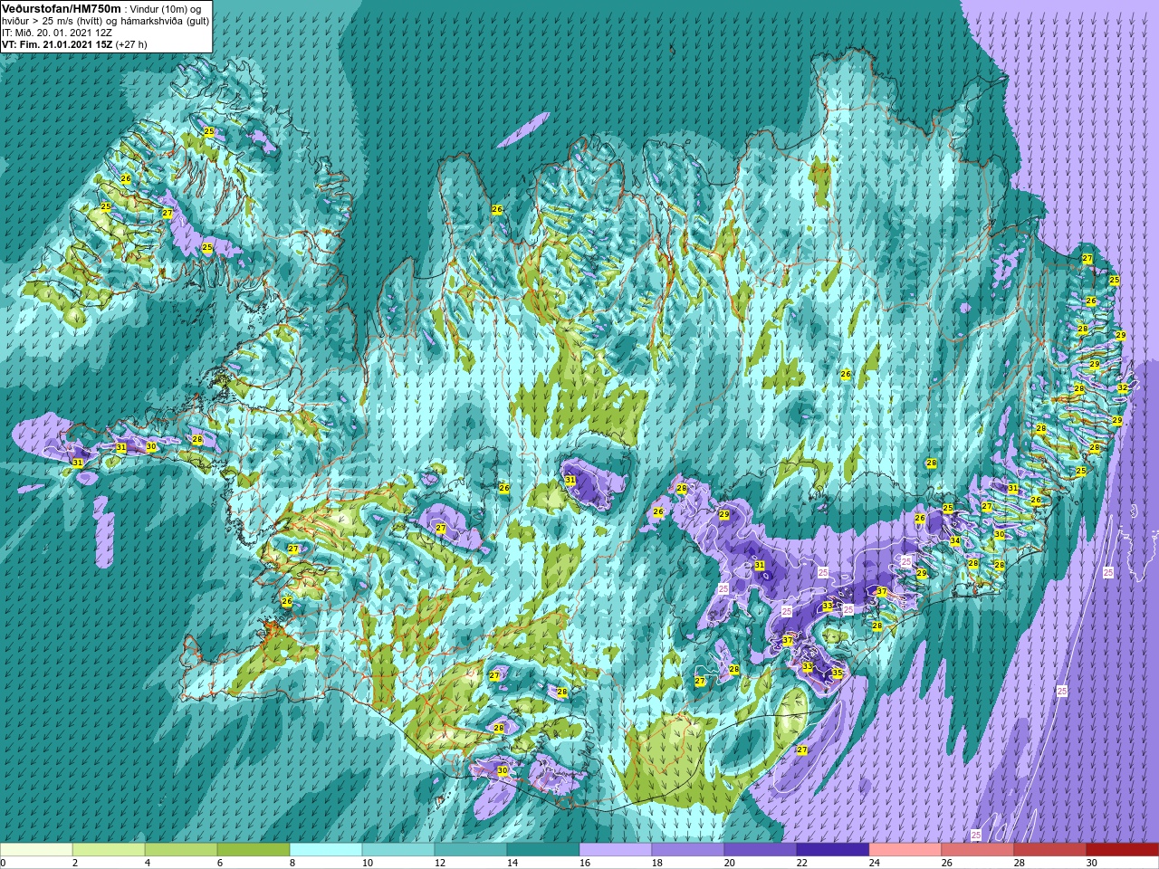
Task: Select the 8–10 m/s light cyan legend swatch
Action: [x=326, y=850]
